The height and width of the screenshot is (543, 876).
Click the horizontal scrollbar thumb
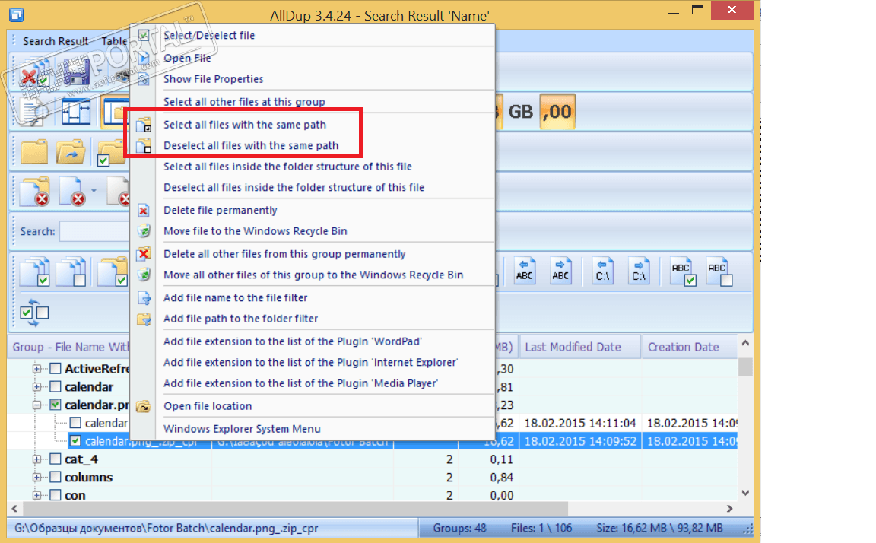296,509
